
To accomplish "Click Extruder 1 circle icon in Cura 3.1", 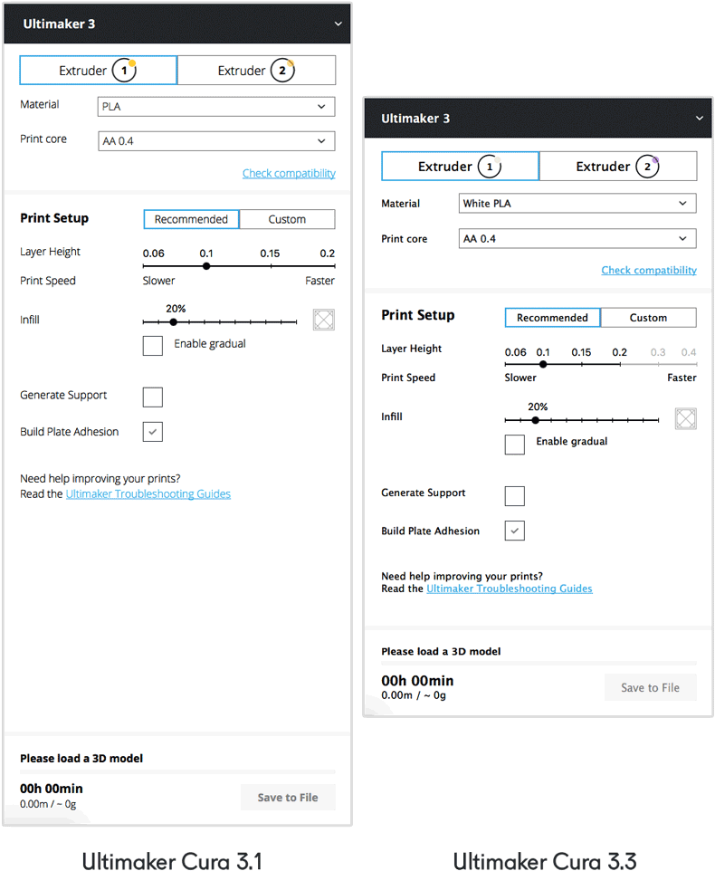I will tap(124, 71).
